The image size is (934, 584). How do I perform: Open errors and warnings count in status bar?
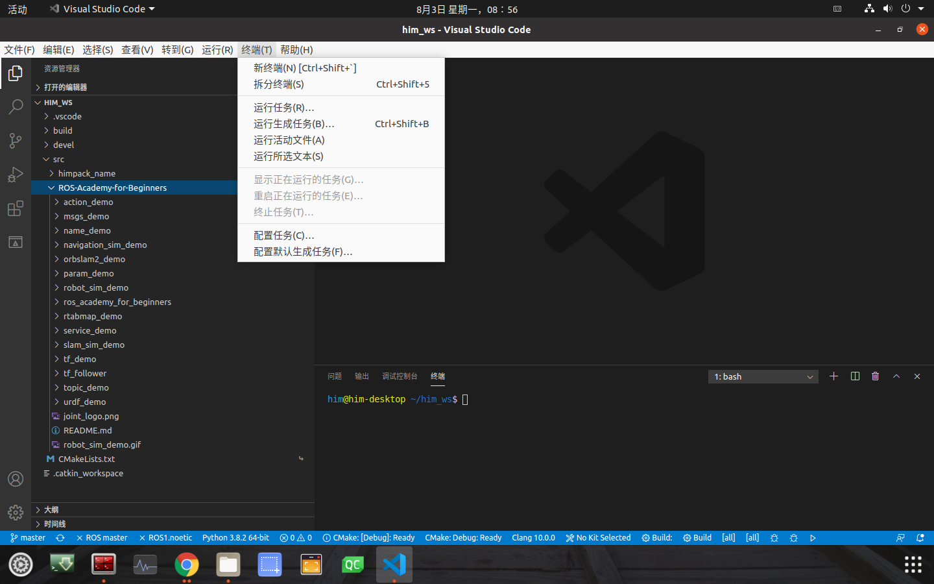click(296, 538)
